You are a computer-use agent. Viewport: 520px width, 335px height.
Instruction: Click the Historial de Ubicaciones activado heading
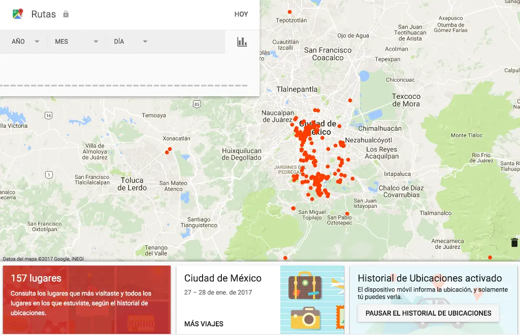430,278
